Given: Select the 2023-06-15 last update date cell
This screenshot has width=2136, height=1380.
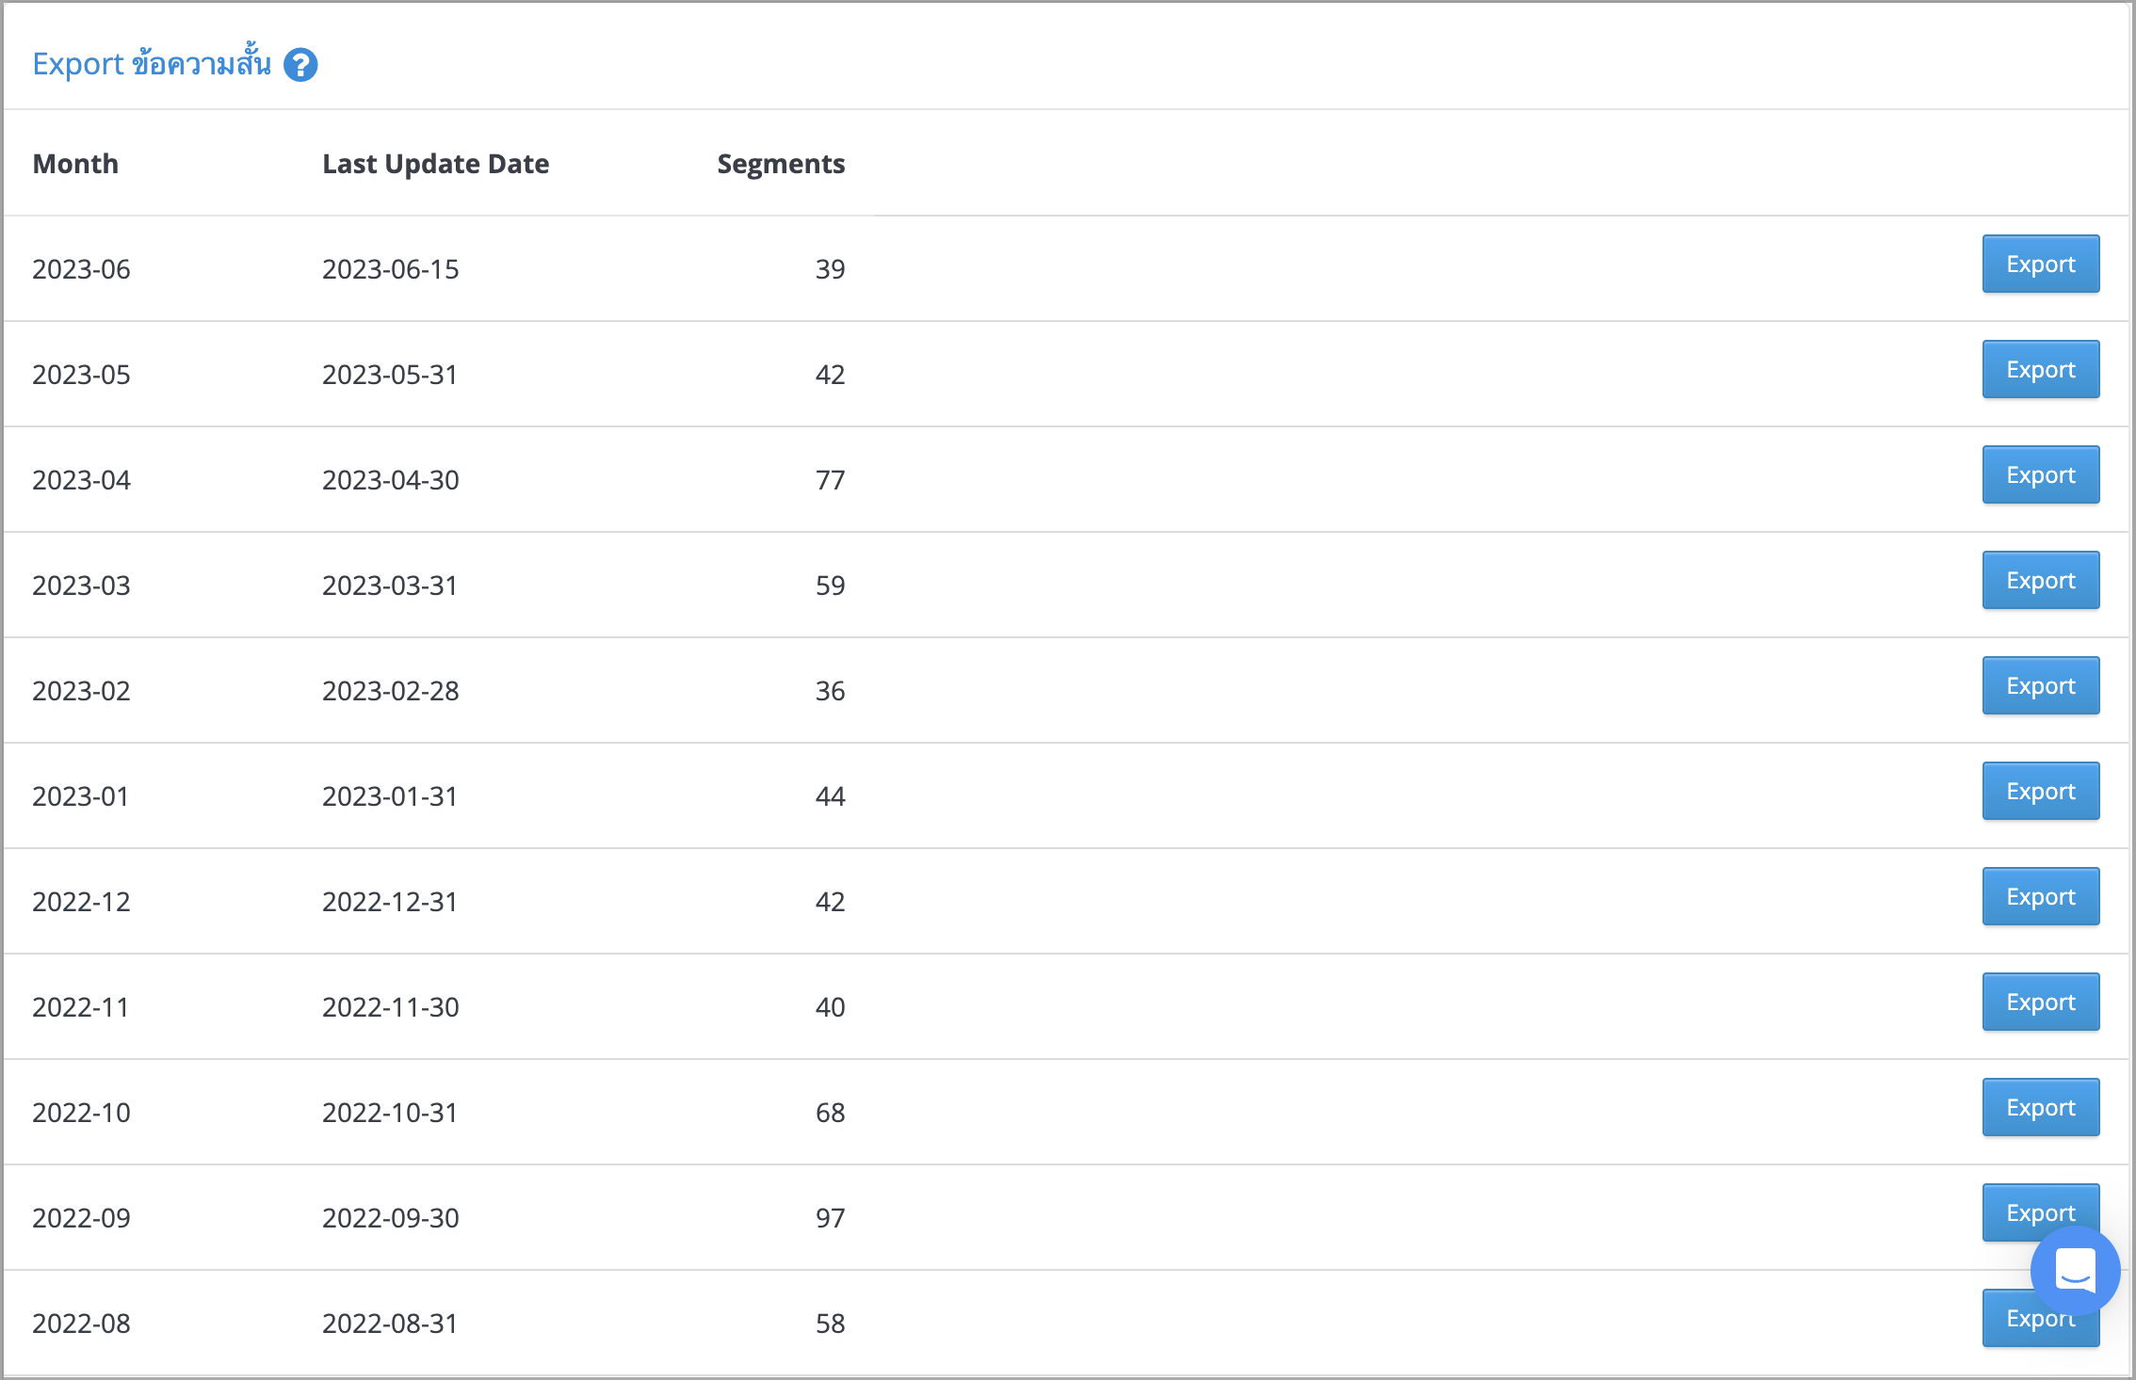Looking at the screenshot, I should (390, 269).
